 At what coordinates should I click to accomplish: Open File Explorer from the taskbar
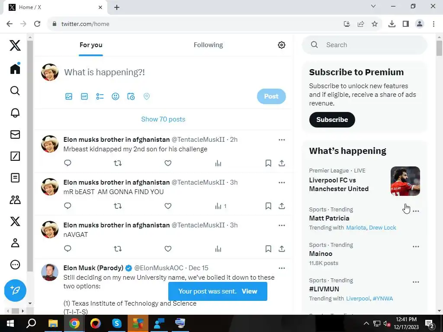53,323
